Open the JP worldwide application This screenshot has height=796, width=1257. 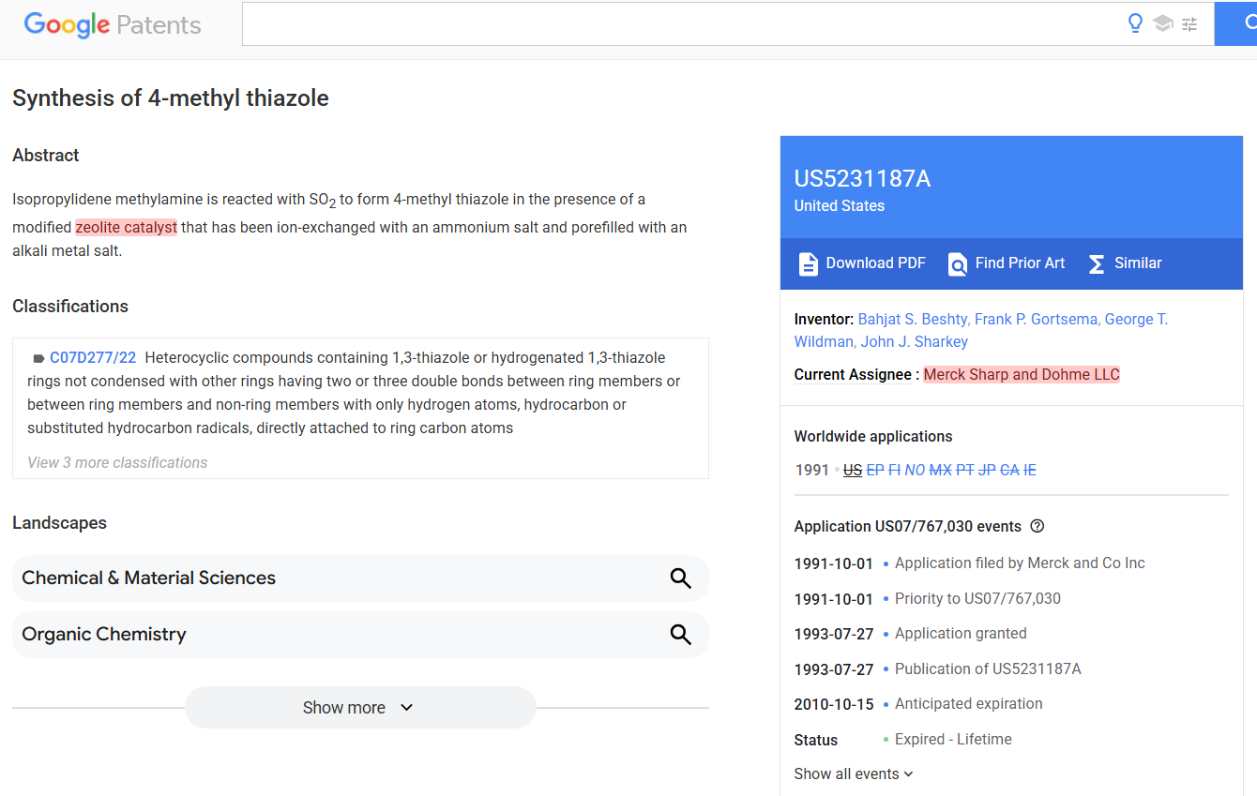click(987, 471)
